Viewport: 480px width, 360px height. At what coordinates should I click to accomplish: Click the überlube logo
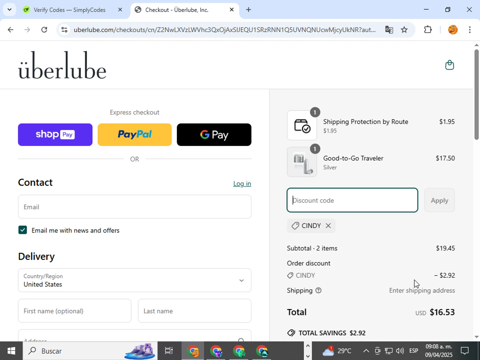[x=62, y=65]
